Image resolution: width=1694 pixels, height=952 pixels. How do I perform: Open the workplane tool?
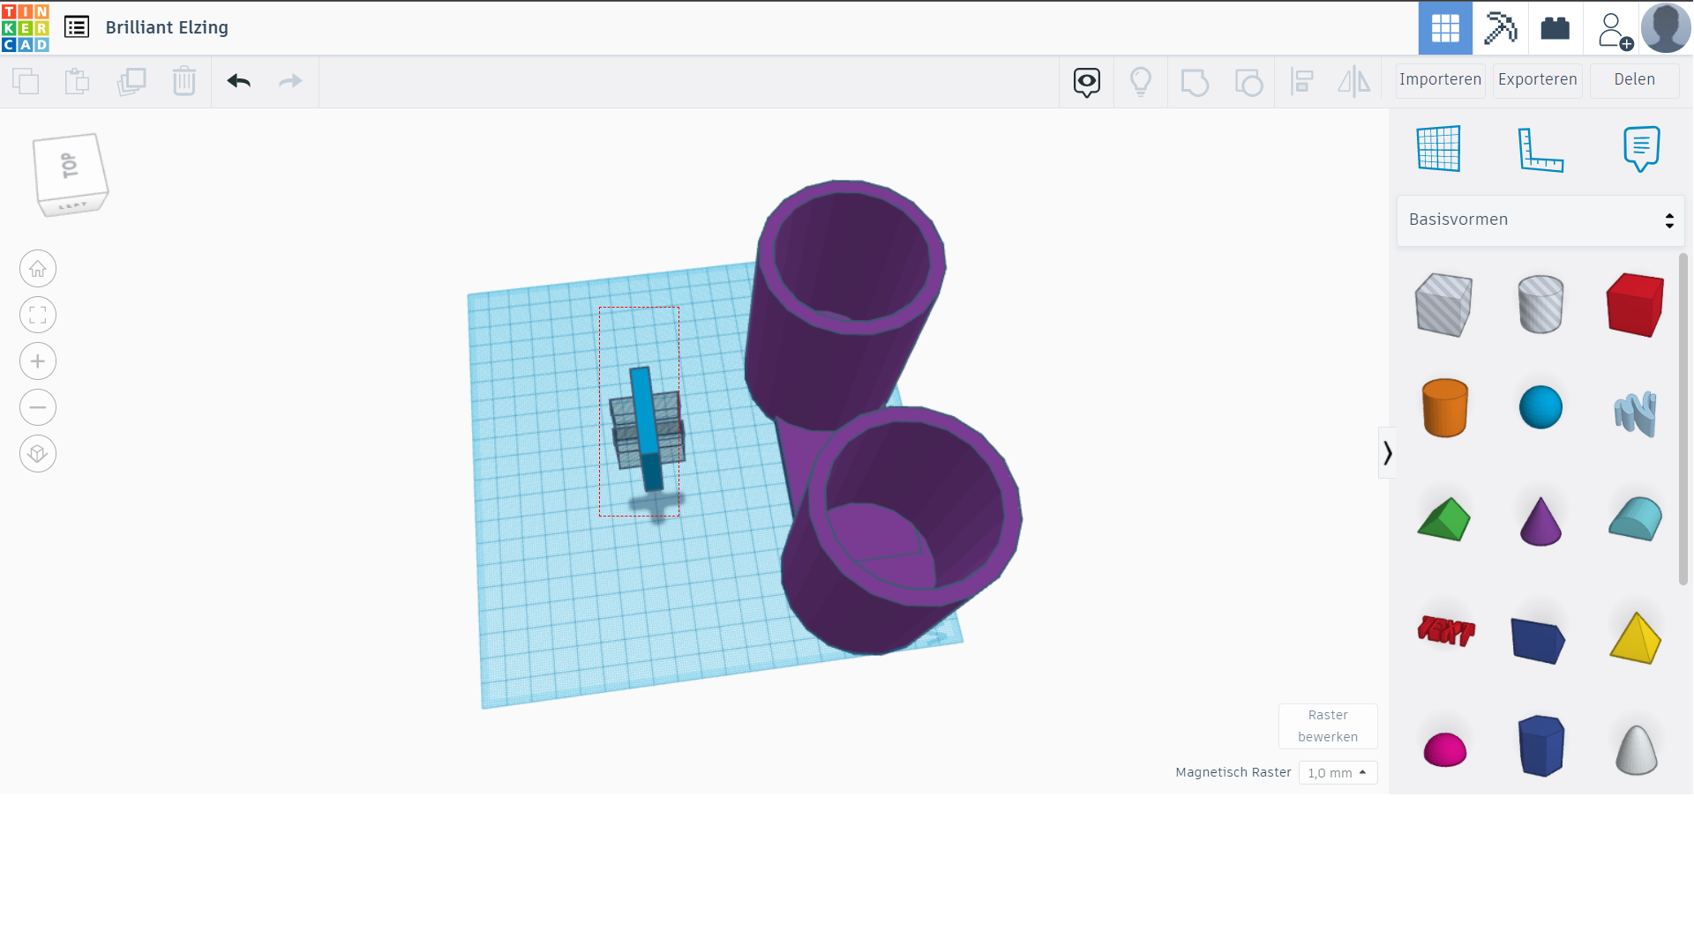(1438, 149)
